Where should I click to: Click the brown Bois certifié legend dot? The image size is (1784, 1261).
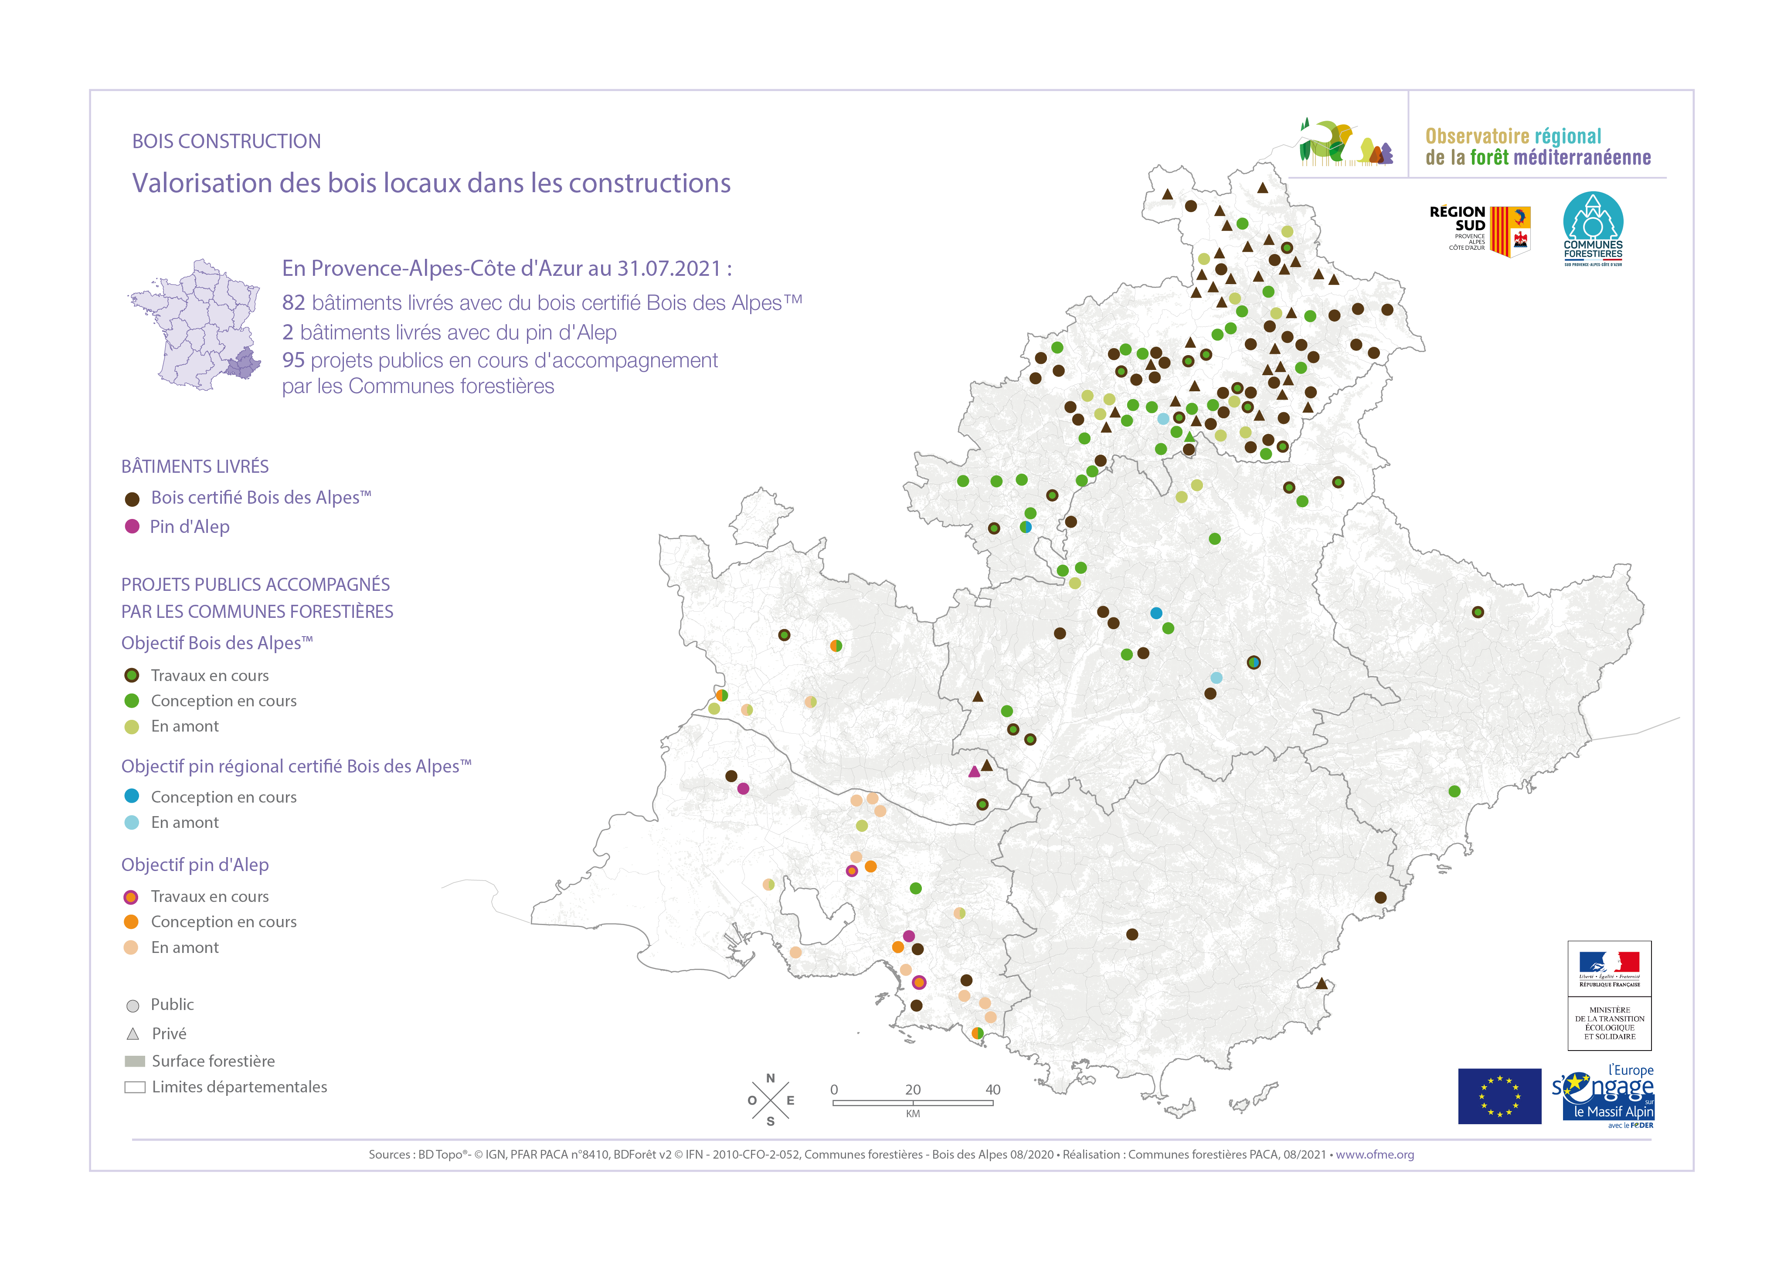(132, 499)
